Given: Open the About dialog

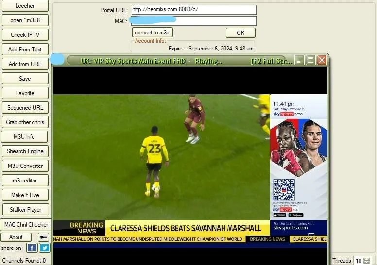Looking at the screenshot, I should click(16, 237).
